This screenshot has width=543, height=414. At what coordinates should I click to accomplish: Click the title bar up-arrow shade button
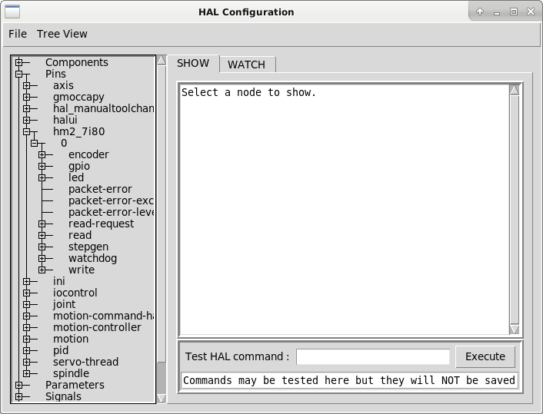480,12
